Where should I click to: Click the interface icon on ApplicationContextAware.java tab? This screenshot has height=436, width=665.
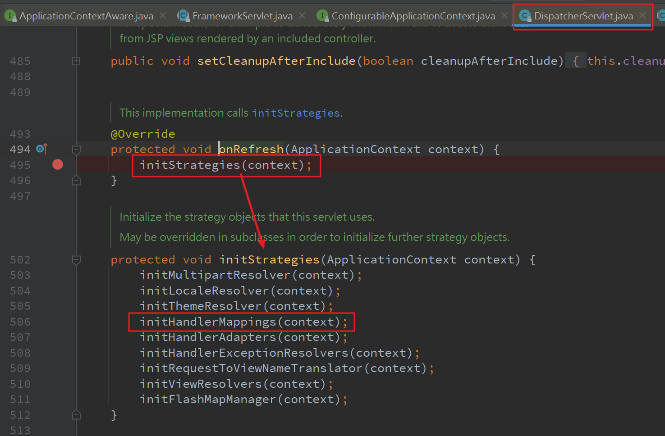tap(10, 15)
